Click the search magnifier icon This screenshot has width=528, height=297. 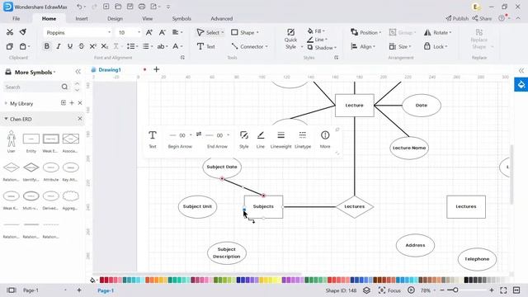(64, 87)
